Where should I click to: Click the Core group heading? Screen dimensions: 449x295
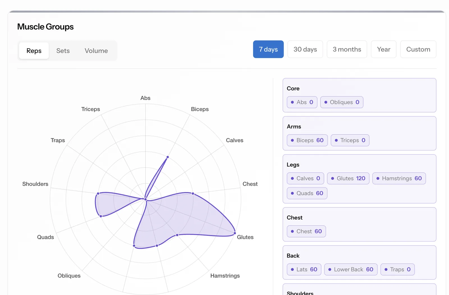click(293, 88)
